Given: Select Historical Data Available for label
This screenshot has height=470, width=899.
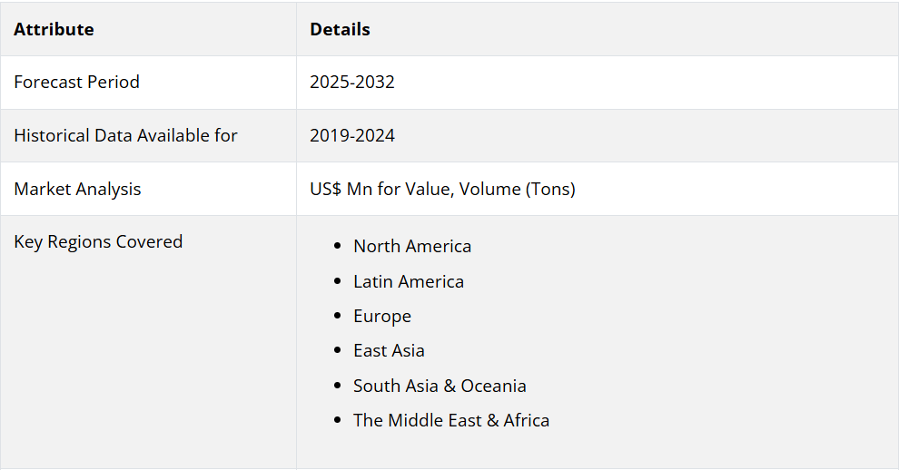Looking at the screenshot, I should tap(125, 135).
